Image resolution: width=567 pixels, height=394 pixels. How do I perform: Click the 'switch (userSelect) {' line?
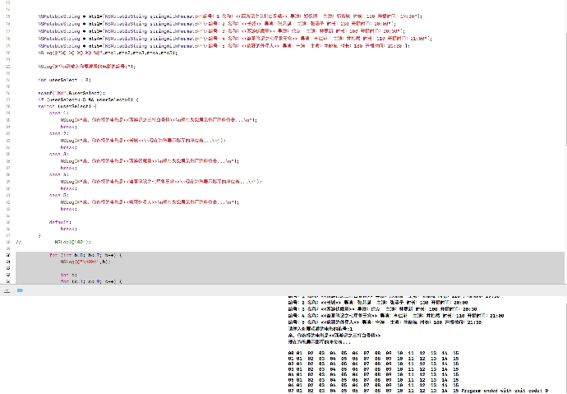click(67, 107)
